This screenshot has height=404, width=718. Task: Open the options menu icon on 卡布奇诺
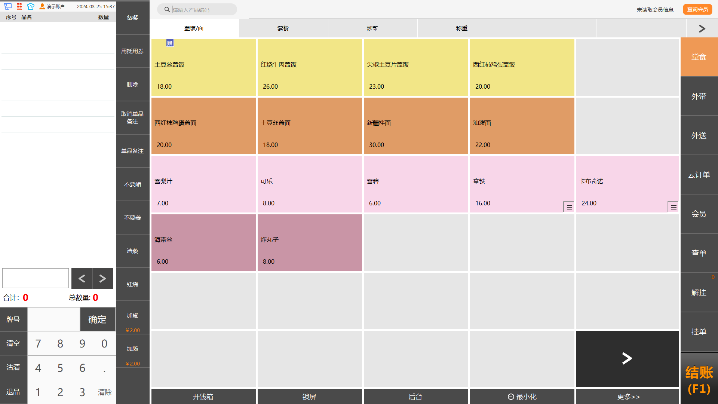pyautogui.click(x=673, y=207)
